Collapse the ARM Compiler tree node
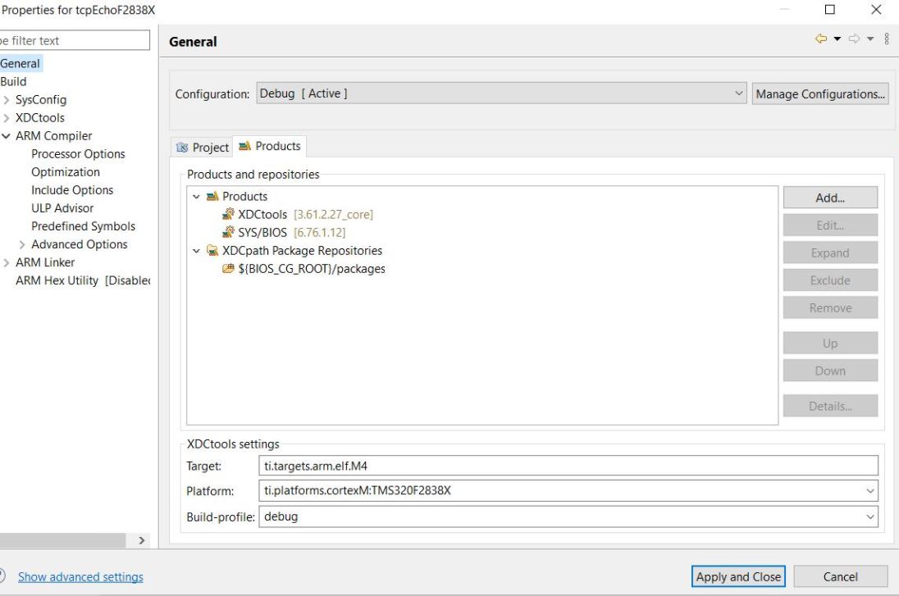 click(x=7, y=136)
